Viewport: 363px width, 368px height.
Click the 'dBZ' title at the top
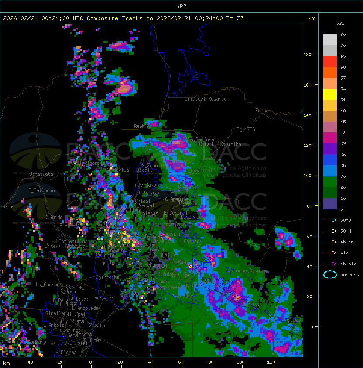(181, 6)
